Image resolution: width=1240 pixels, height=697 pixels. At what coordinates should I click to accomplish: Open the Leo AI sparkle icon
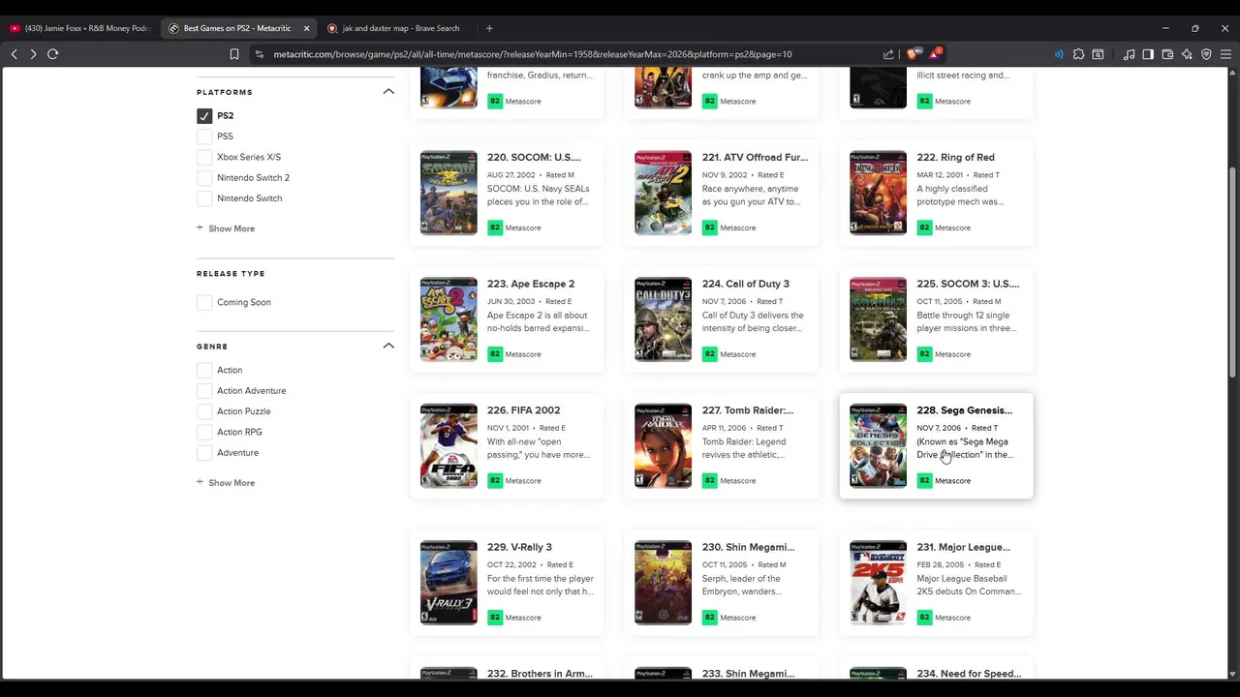click(x=1187, y=54)
